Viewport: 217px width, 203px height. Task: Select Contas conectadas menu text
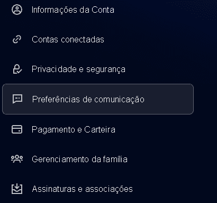click(x=68, y=39)
